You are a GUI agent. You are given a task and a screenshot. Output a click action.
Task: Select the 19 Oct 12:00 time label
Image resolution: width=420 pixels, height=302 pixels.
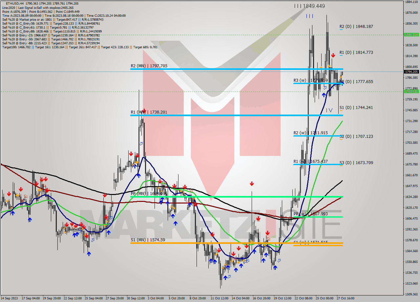pyautogui.click(x=283, y=298)
